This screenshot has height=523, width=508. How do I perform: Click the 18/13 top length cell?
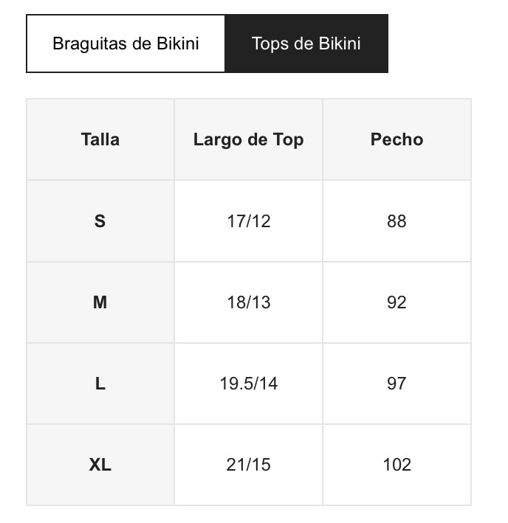[248, 302]
